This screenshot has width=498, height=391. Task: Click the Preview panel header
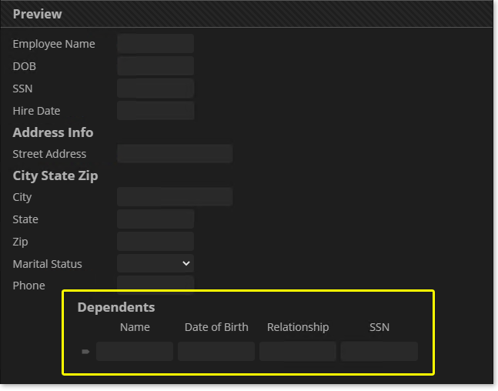coord(246,14)
